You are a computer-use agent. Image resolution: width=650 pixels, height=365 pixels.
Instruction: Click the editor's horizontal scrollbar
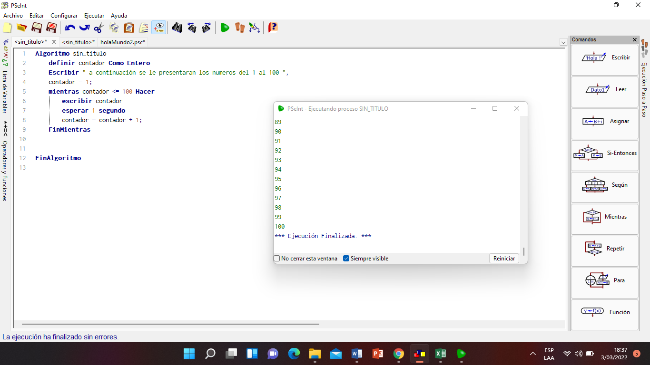pyautogui.click(x=171, y=324)
